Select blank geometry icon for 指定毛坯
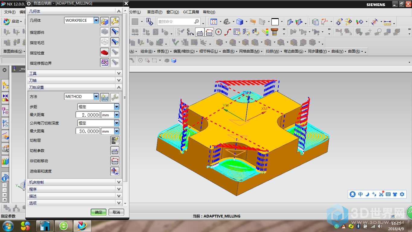This screenshot has height=232, width=412. pos(105,42)
